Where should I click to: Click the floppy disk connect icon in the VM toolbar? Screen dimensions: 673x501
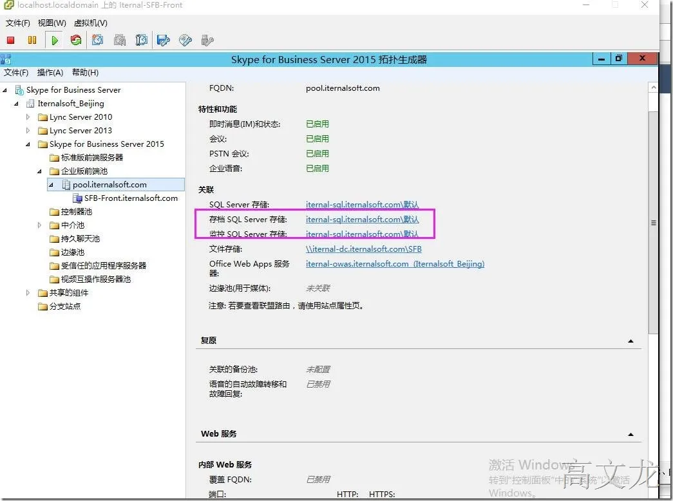(x=164, y=41)
